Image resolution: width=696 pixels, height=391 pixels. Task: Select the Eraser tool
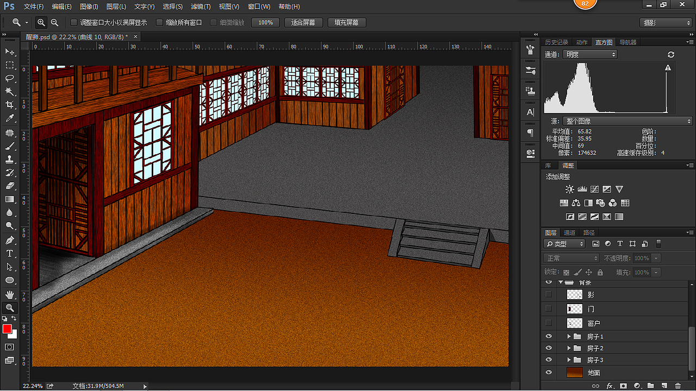click(x=10, y=186)
